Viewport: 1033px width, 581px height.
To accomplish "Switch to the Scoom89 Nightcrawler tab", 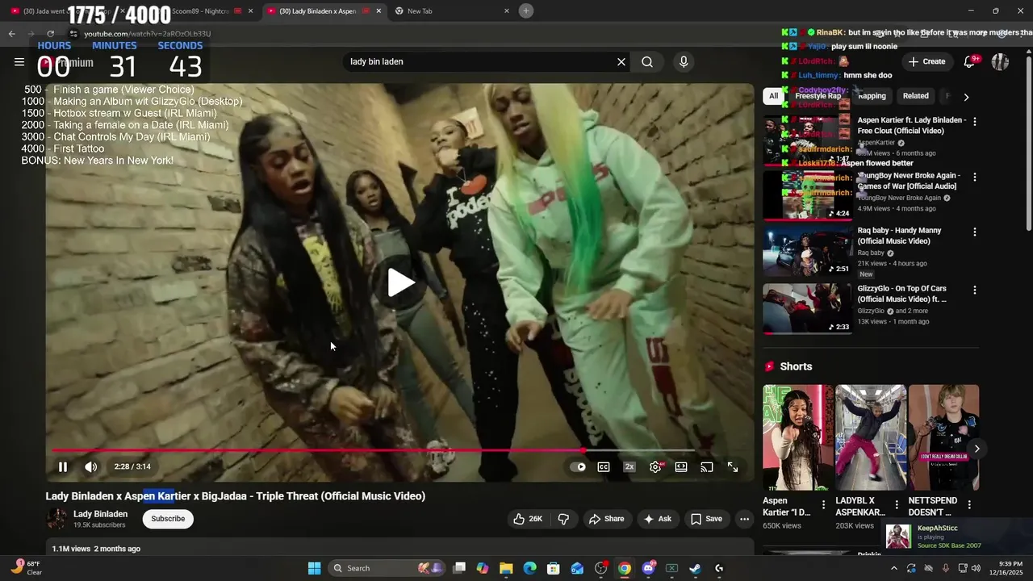I will pos(198,10).
